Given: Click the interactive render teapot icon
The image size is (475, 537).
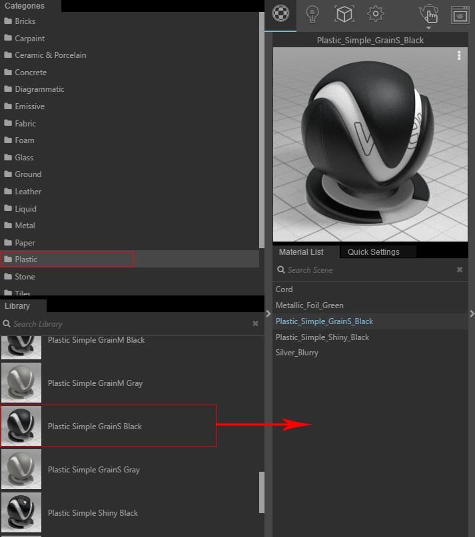Looking at the screenshot, I should click(x=429, y=14).
